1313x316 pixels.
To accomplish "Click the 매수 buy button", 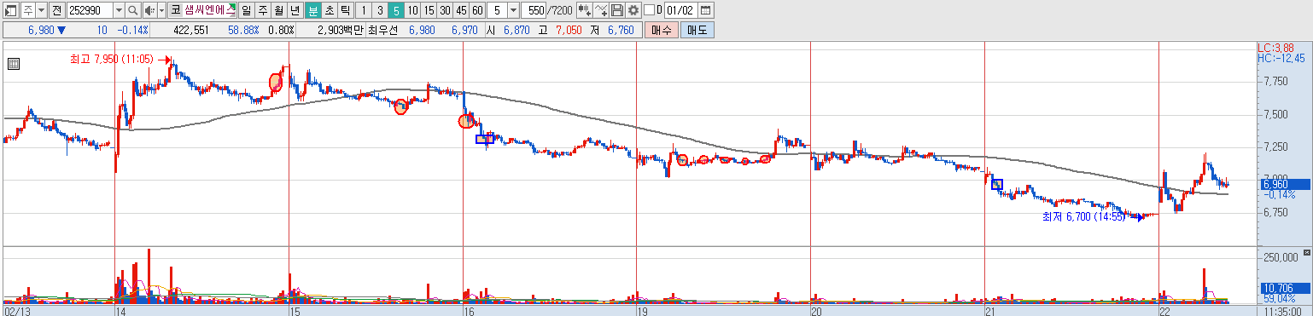I will pos(661,30).
